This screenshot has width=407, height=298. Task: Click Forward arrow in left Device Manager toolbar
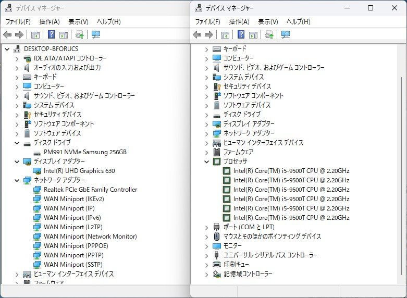[x=19, y=34]
